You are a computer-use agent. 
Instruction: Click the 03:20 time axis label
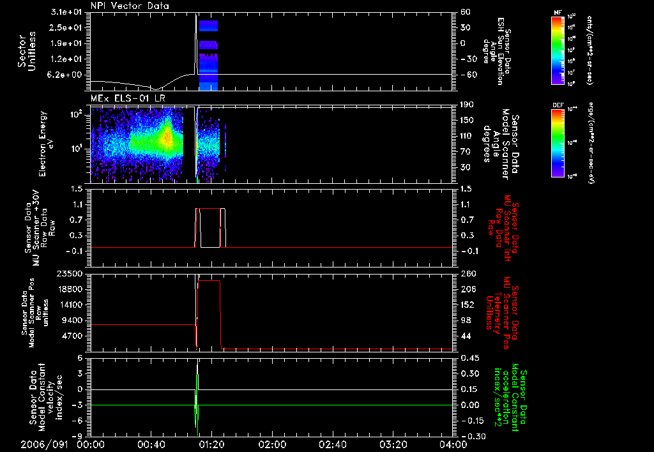coord(393,444)
